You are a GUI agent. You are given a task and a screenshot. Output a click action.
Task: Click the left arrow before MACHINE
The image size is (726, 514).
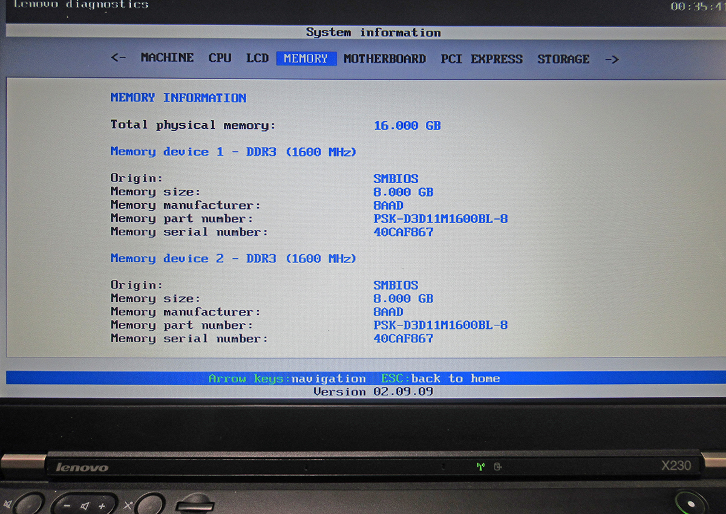point(119,58)
